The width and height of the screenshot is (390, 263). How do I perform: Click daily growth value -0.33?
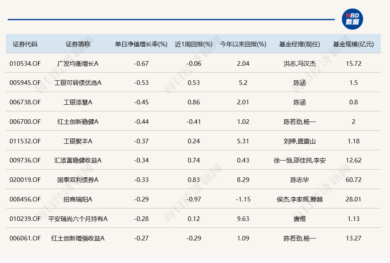(141, 180)
